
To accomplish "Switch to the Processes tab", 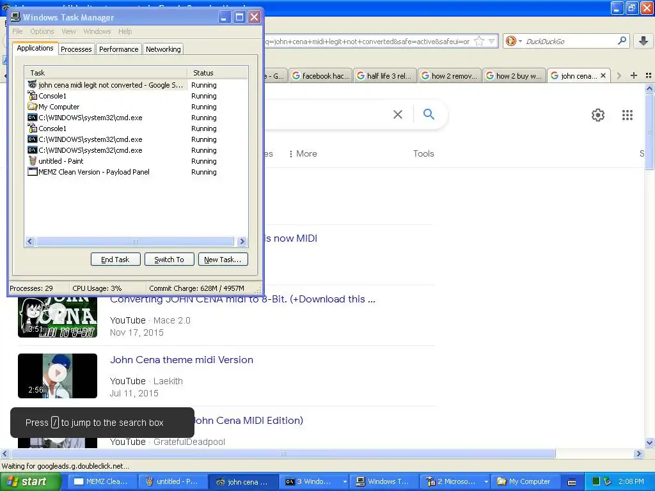I will 76,49.
